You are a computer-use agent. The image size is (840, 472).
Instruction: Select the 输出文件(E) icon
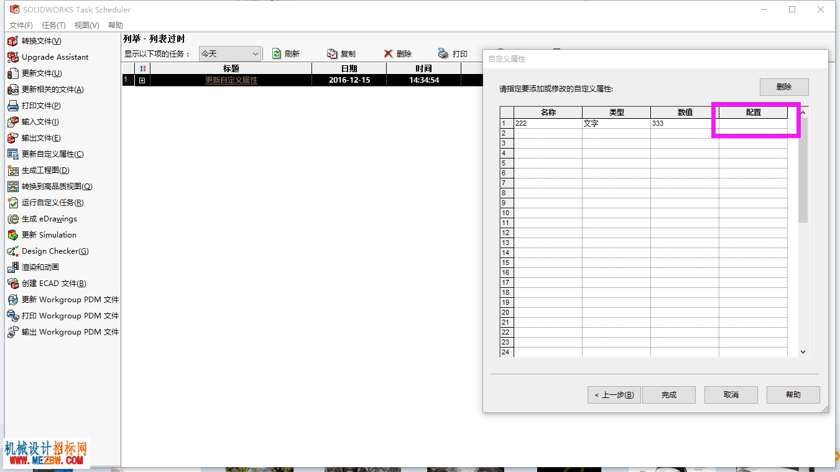pyautogui.click(x=12, y=138)
